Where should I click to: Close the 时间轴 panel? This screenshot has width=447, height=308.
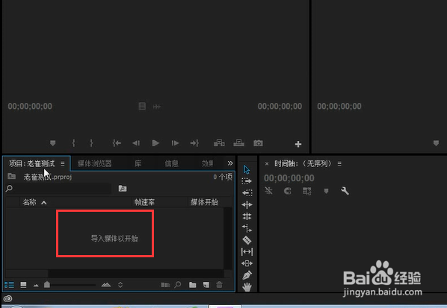coord(267,164)
